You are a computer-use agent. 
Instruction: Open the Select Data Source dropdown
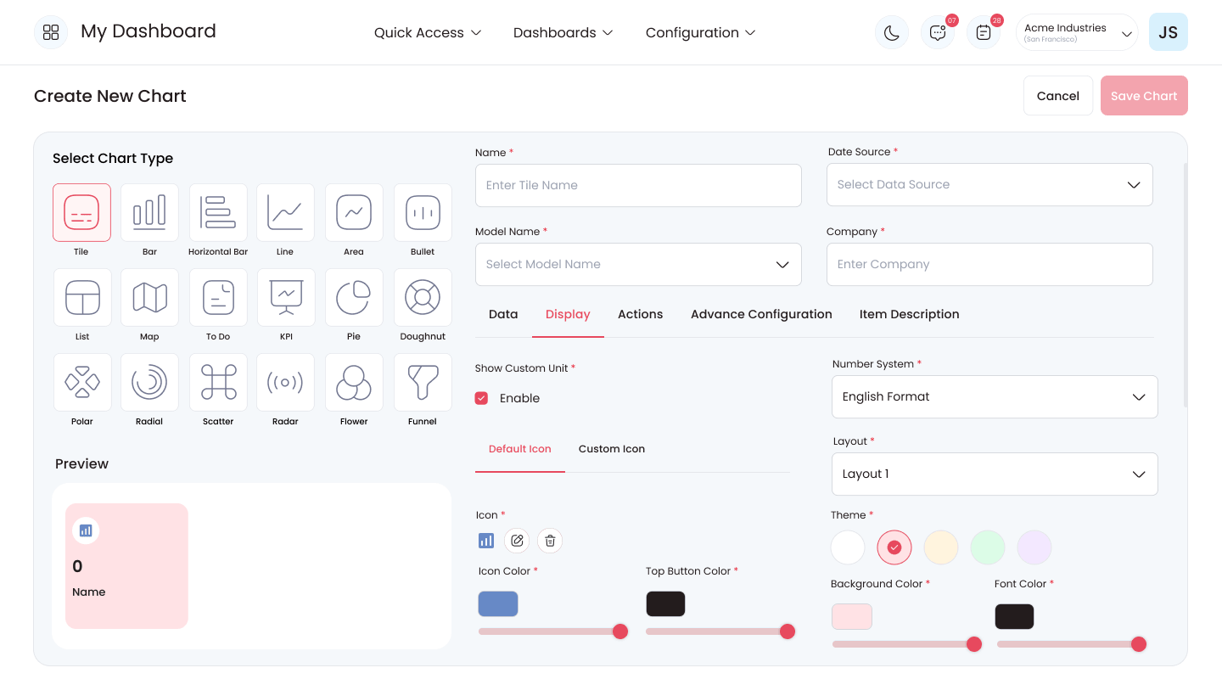[989, 184]
